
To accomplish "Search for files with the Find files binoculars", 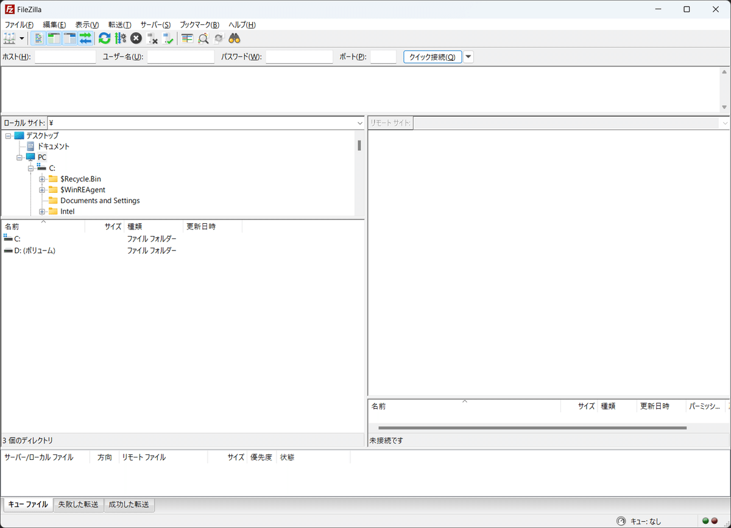I will (x=235, y=38).
